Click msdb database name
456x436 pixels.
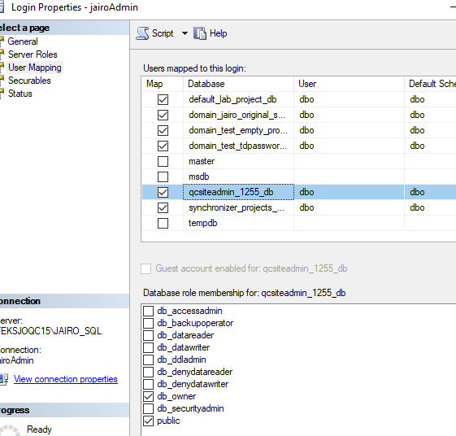pos(199,177)
